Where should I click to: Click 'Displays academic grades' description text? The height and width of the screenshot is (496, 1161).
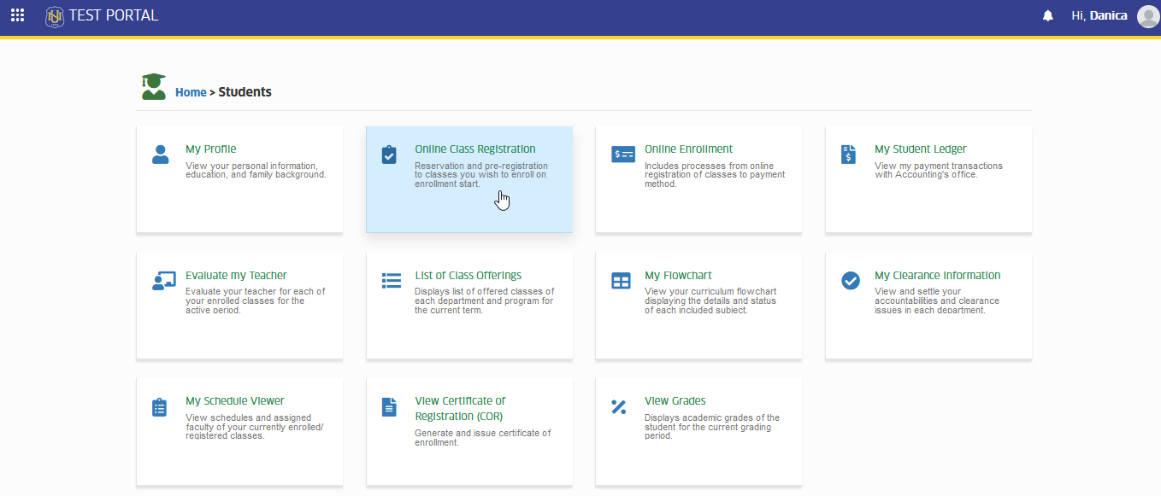click(712, 427)
